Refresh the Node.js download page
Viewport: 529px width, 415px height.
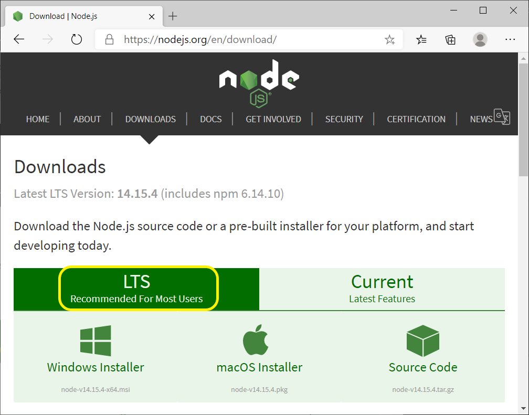coord(77,39)
